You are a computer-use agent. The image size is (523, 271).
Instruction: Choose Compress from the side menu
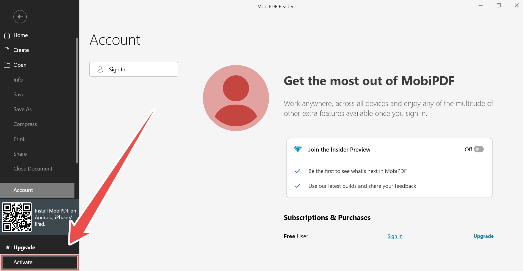[x=25, y=124]
